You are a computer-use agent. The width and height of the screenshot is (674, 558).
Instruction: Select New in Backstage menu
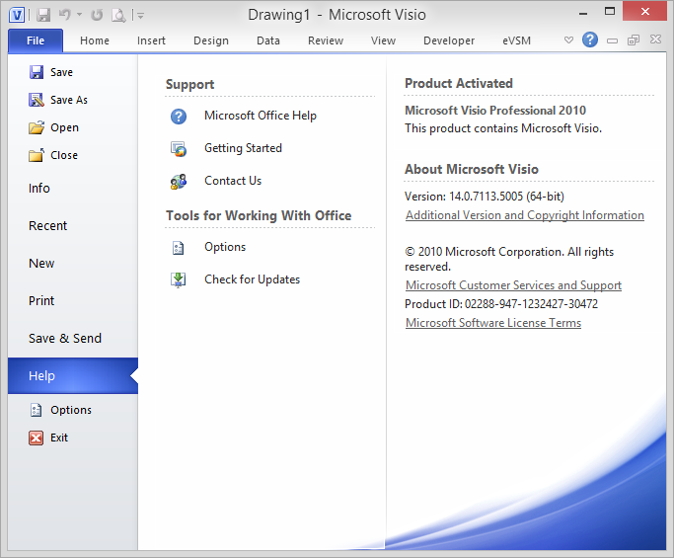tap(41, 263)
